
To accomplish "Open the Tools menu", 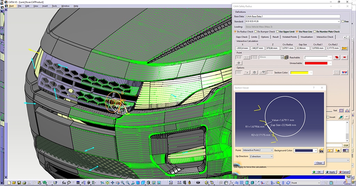I will pyautogui.click(x=55, y=6).
